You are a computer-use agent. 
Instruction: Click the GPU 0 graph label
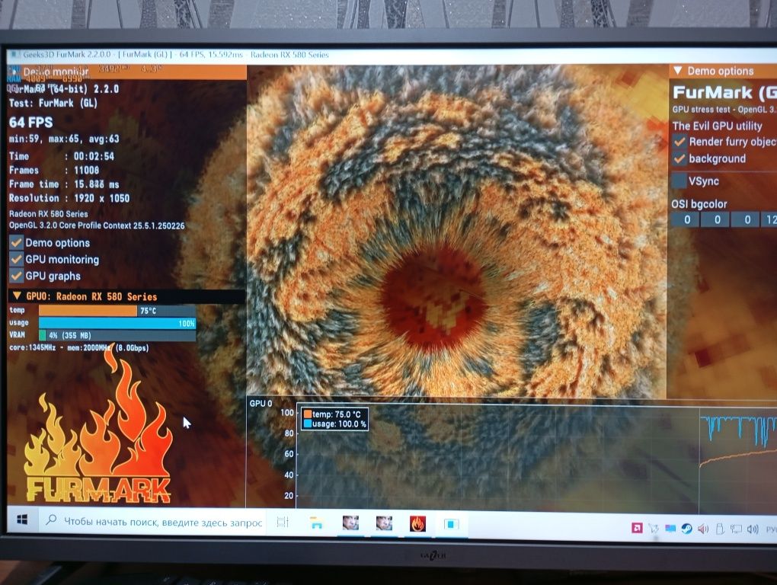pyautogui.click(x=261, y=403)
